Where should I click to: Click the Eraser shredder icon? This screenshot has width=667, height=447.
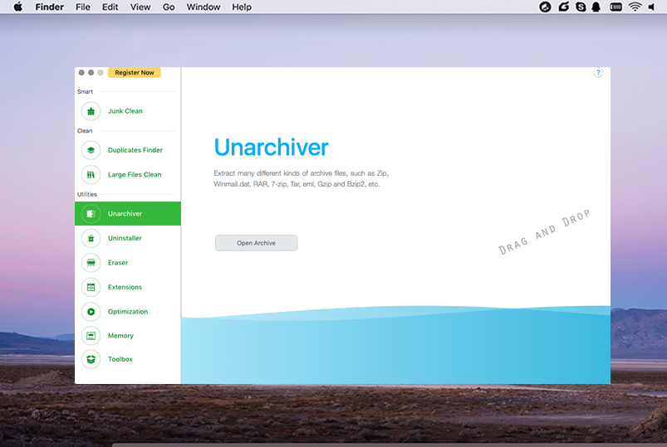91,263
